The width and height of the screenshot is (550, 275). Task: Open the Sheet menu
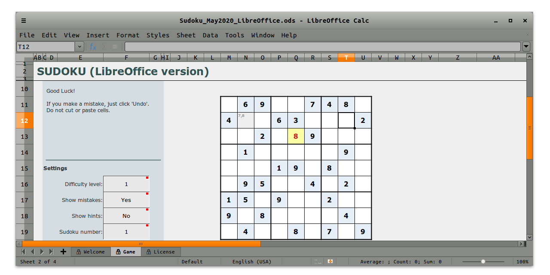click(186, 35)
